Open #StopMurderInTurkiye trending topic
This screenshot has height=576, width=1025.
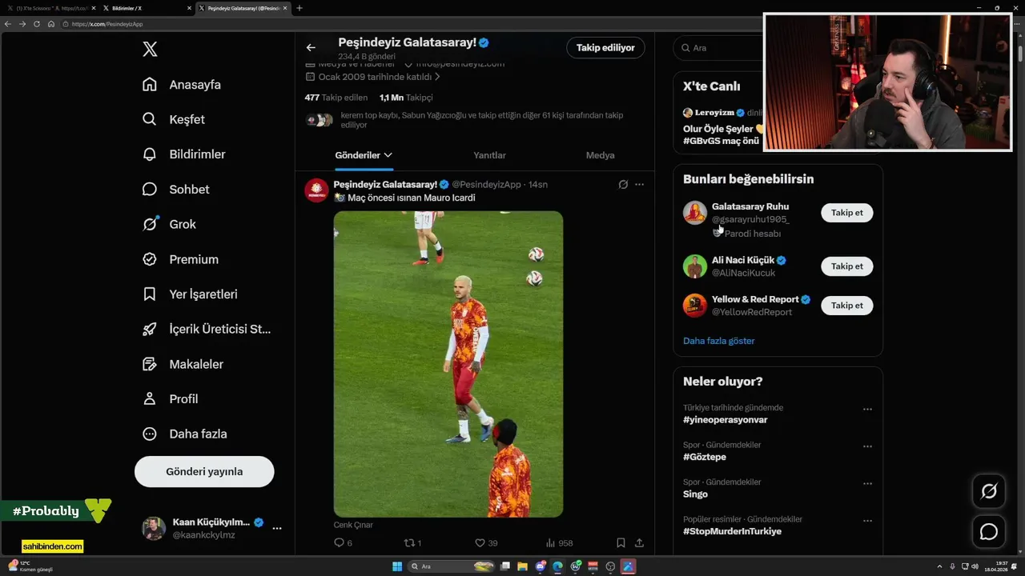[x=732, y=531]
